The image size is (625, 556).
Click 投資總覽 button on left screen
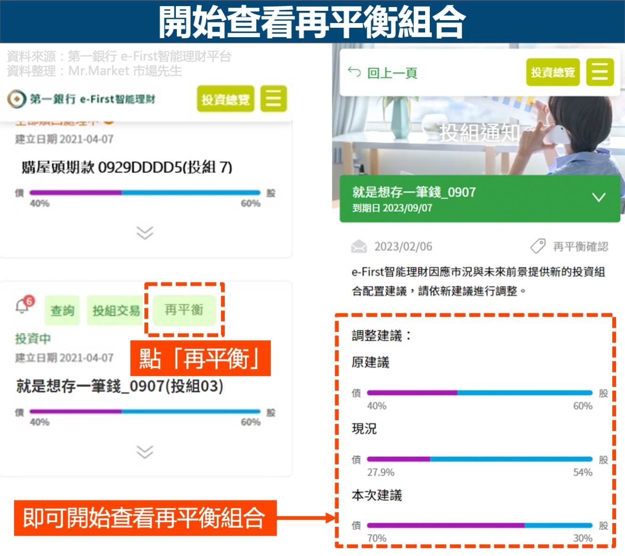point(225,99)
